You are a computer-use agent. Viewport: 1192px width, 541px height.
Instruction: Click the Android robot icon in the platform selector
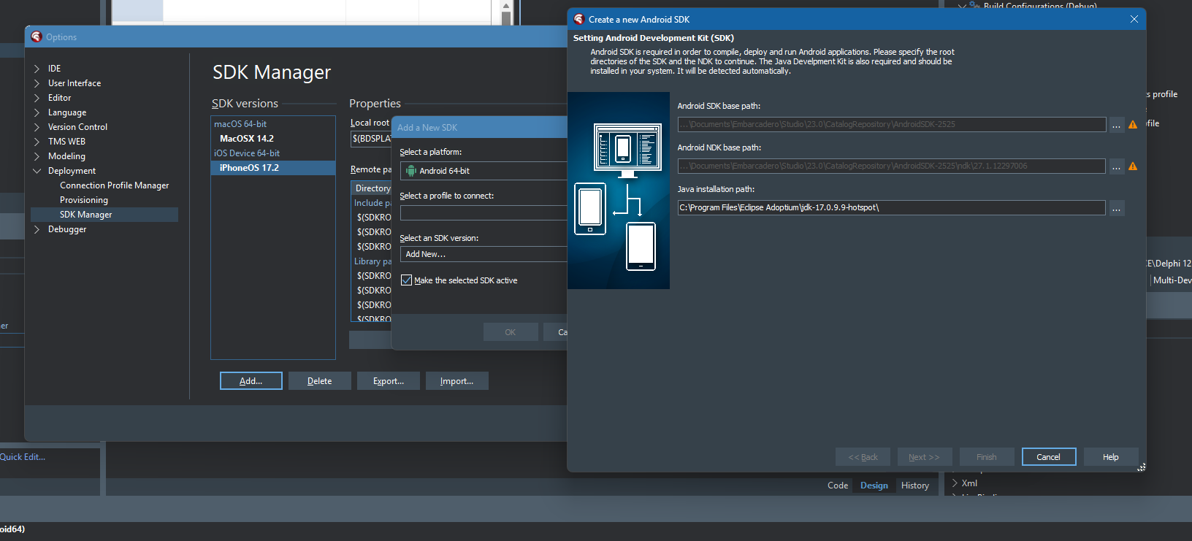click(411, 171)
